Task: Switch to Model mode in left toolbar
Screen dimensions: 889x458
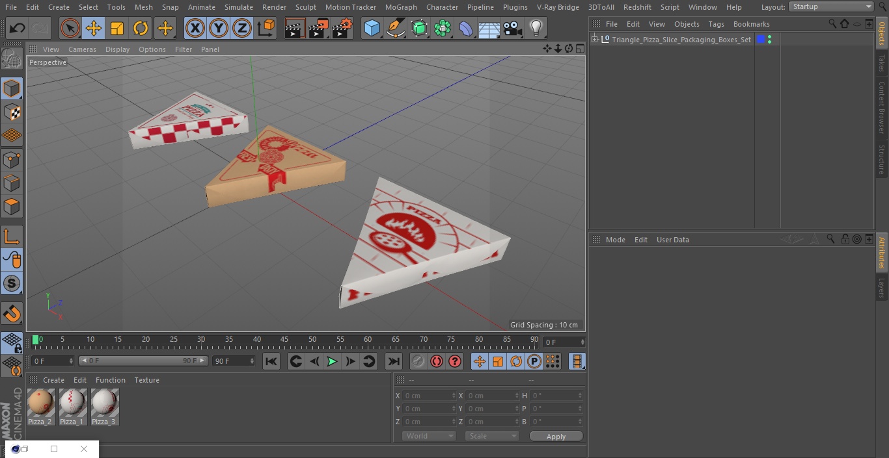Action: 12,88
